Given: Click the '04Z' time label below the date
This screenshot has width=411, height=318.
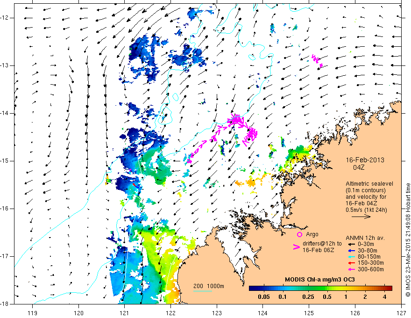Looking at the screenshot, I should (359, 167).
